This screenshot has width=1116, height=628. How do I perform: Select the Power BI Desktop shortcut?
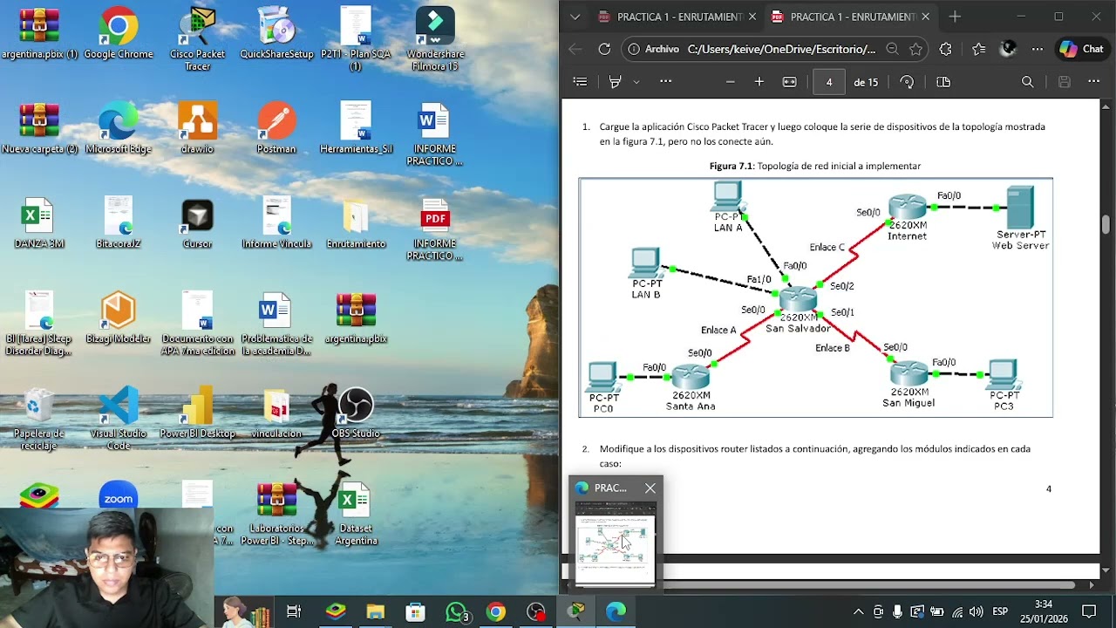coord(197,413)
